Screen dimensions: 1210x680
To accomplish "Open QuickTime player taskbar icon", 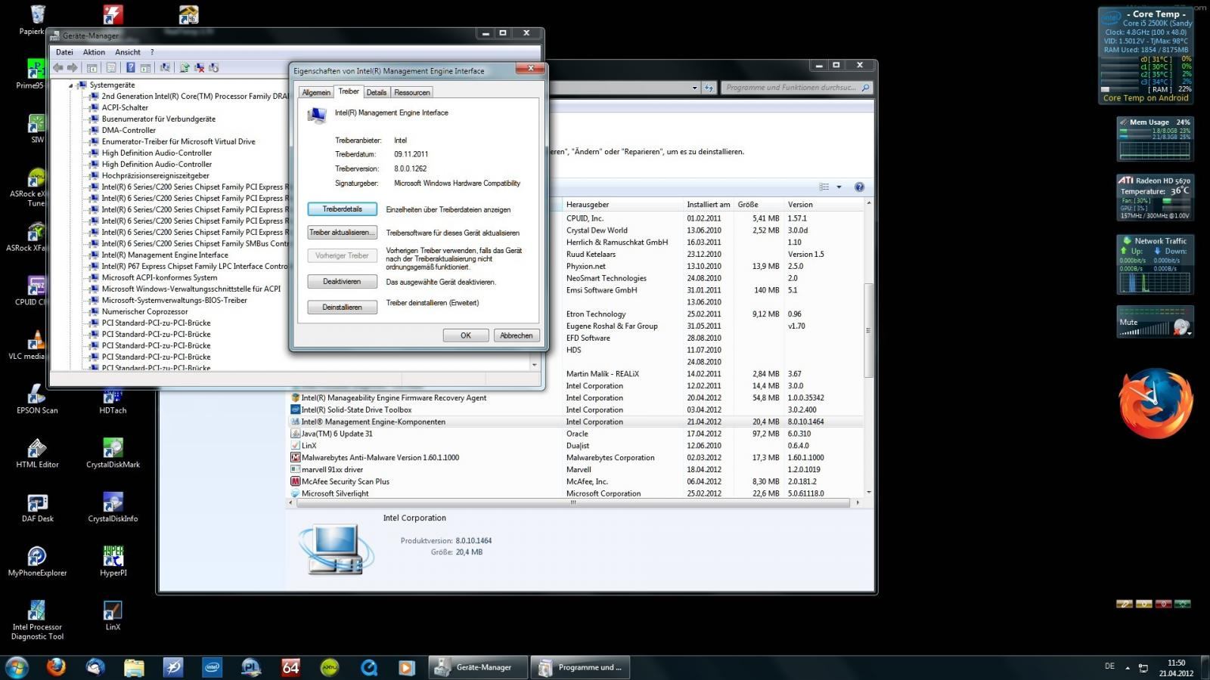I will 369,667.
